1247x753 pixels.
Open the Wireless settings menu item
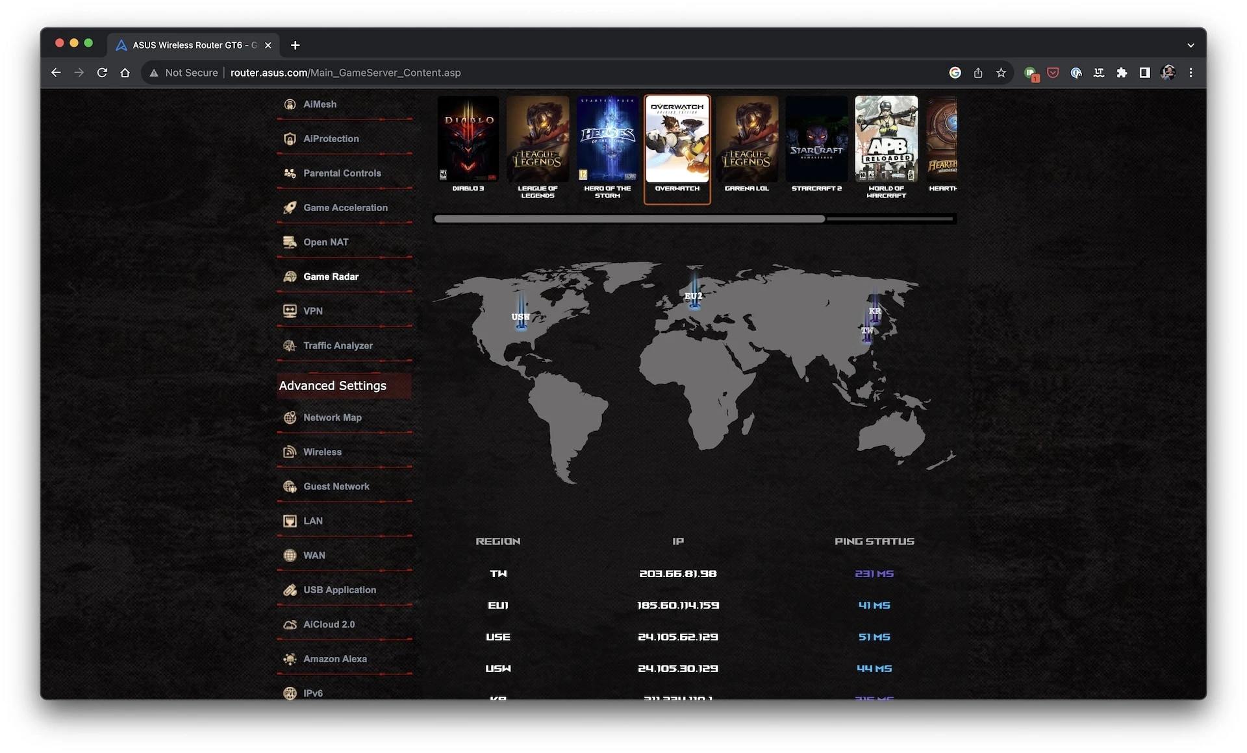point(322,452)
